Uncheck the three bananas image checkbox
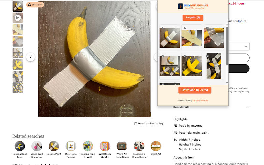 [x=163, y=56]
